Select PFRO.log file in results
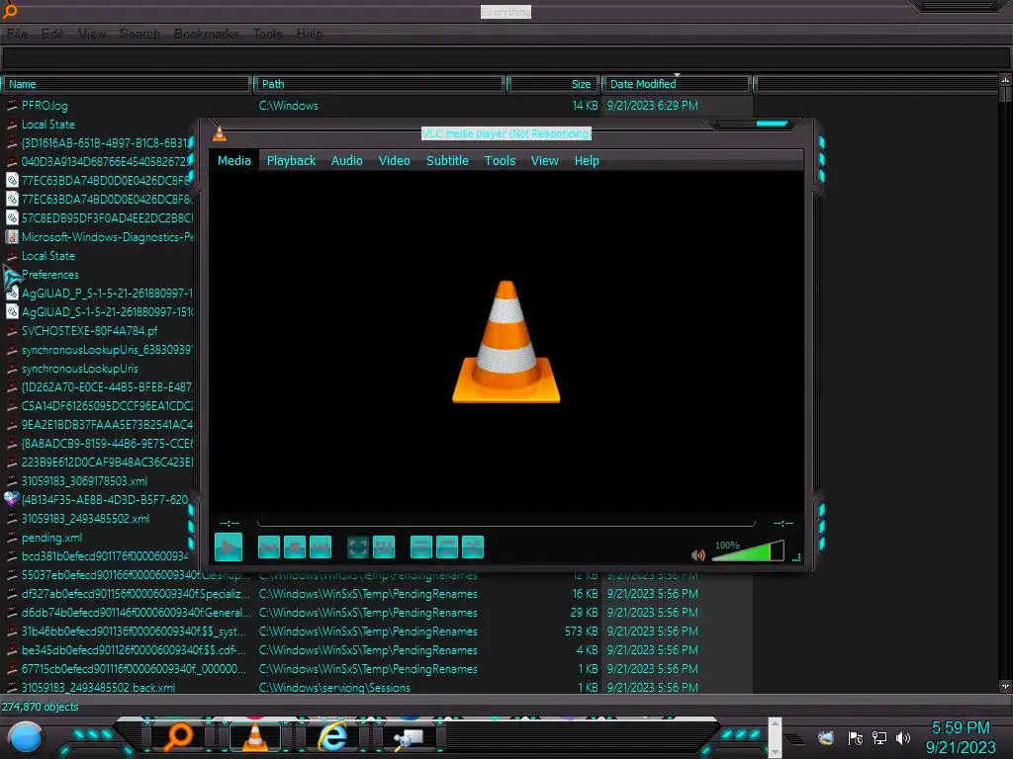 click(44, 106)
